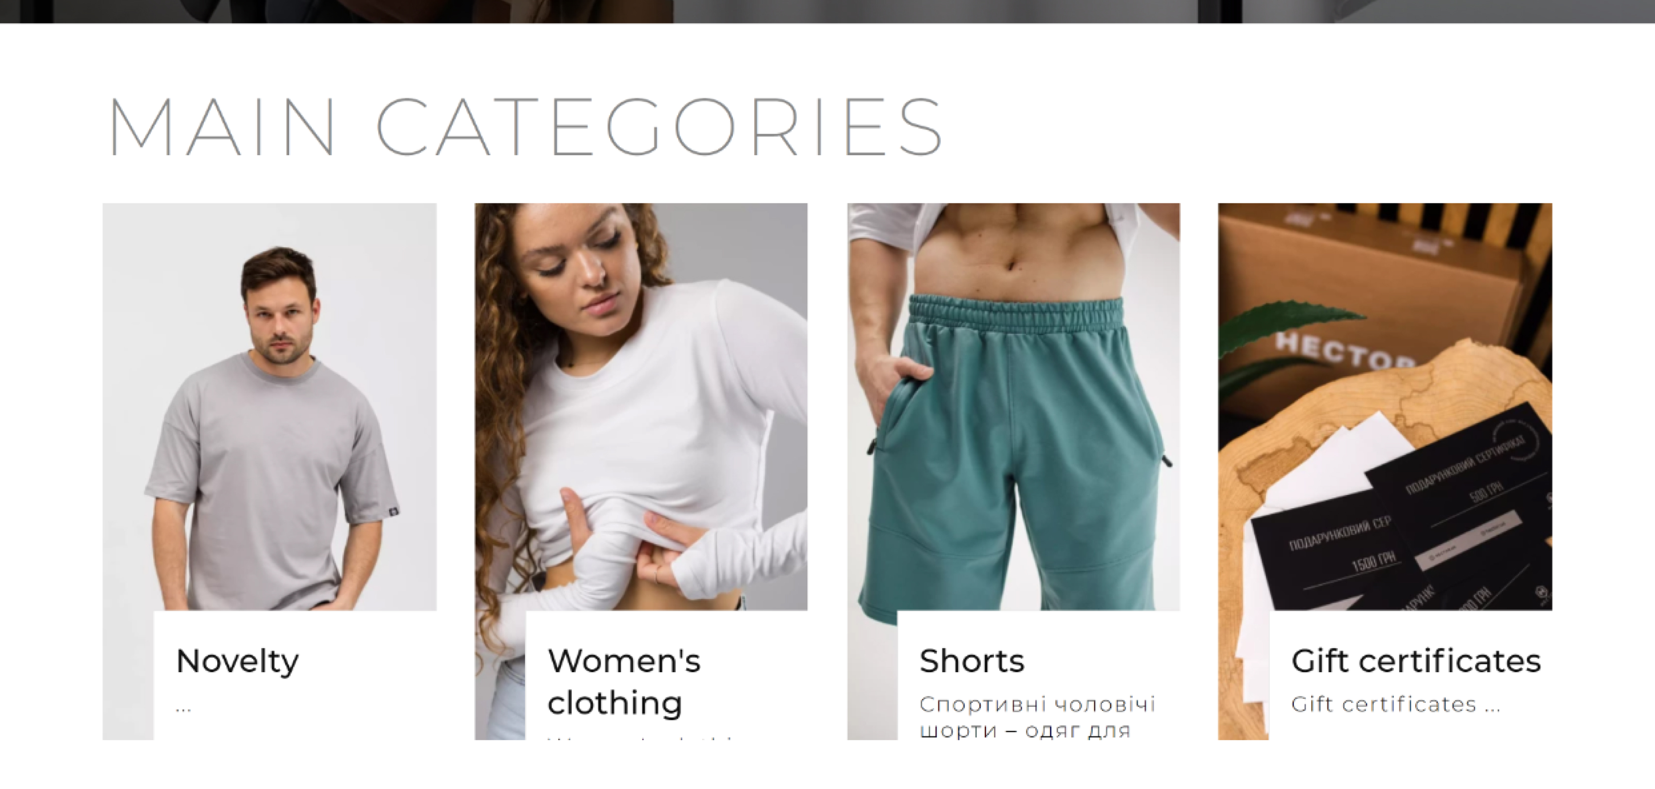The height and width of the screenshot is (789, 1655).
Task: Click the Gift certificates white caption card
Action: [x=1410, y=675]
